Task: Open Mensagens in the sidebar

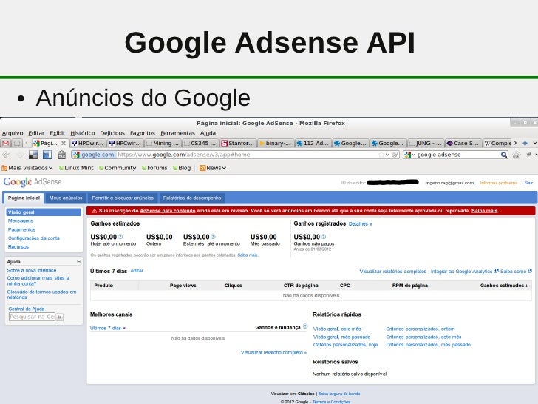Action: tap(21, 221)
